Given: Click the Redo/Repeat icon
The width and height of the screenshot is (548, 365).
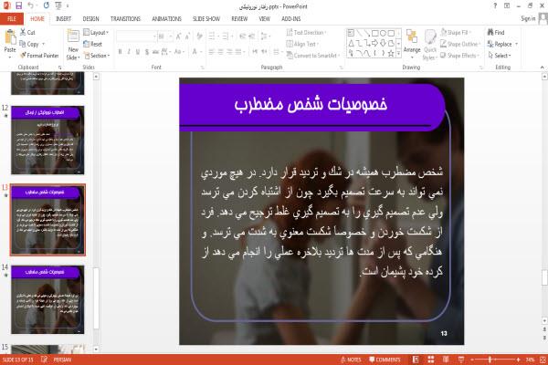Looking at the screenshot, I should 47,5.
